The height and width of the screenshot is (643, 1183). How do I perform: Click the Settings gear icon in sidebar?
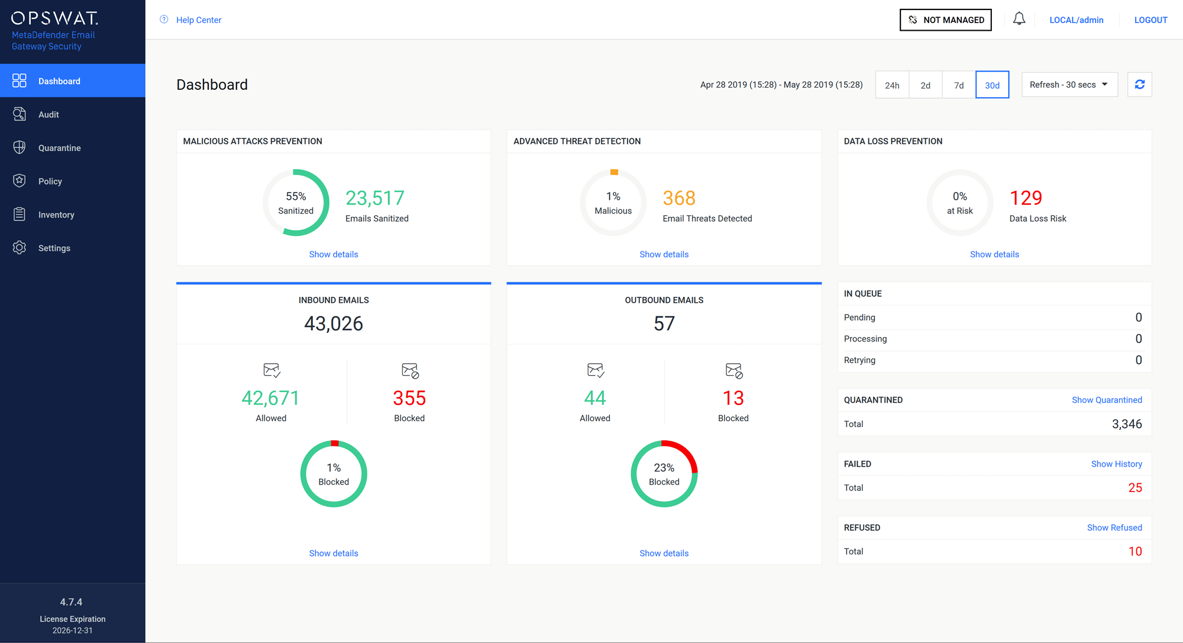20,248
